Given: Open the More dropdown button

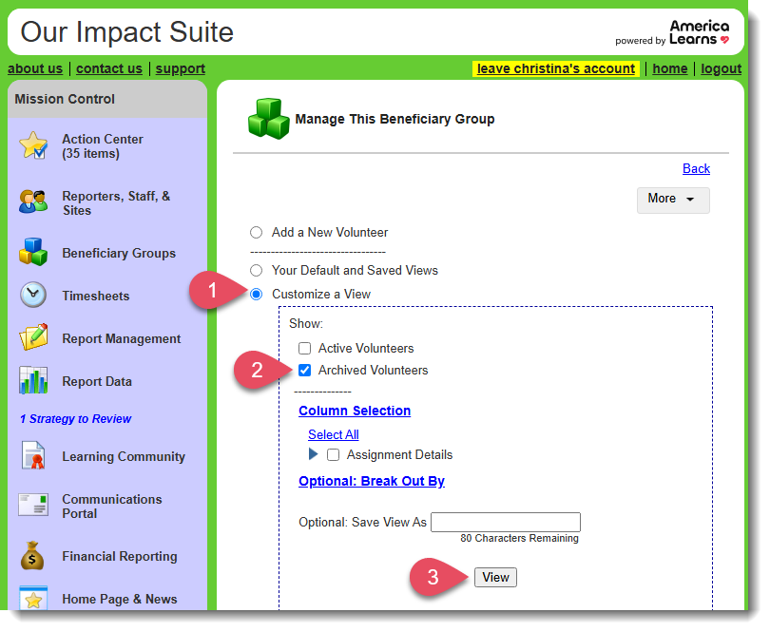Looking at the screenshot, I should (673, 201).
